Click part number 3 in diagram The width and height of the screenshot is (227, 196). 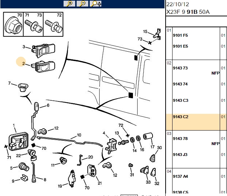click(24, 47)
